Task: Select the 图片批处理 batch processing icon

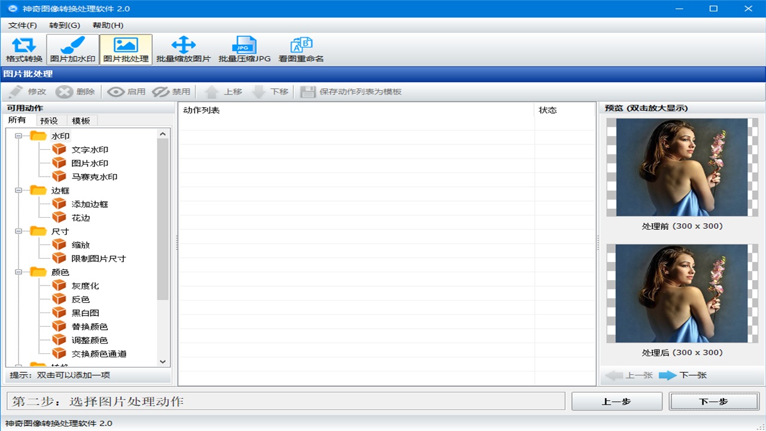Action: [126, 50]
